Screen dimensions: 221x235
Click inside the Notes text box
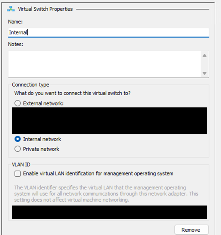[104, 64]
